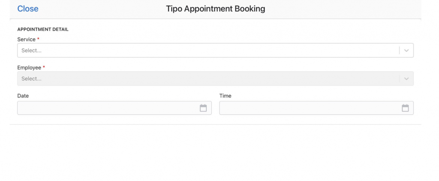
Task: Expand the Service dropdown chevron arrow
Action: (x=406, y=51)
